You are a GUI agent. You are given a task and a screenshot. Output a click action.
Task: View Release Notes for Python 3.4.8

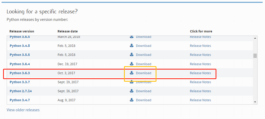tap(200, 46)
